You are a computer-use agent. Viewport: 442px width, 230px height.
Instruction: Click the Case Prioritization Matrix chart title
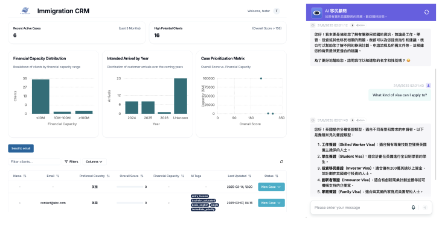[223, 58]
